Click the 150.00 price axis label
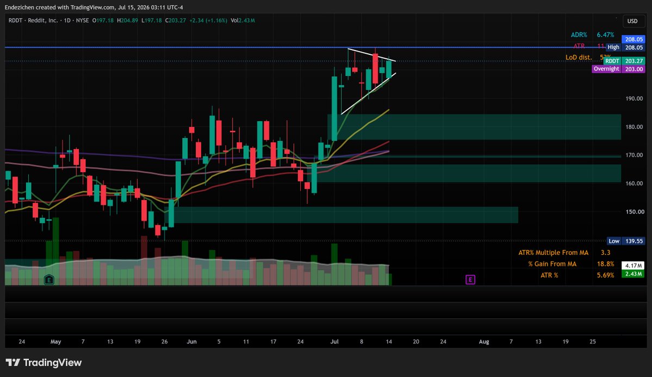This screenshot has width=652, height=377. click(634, 211)
